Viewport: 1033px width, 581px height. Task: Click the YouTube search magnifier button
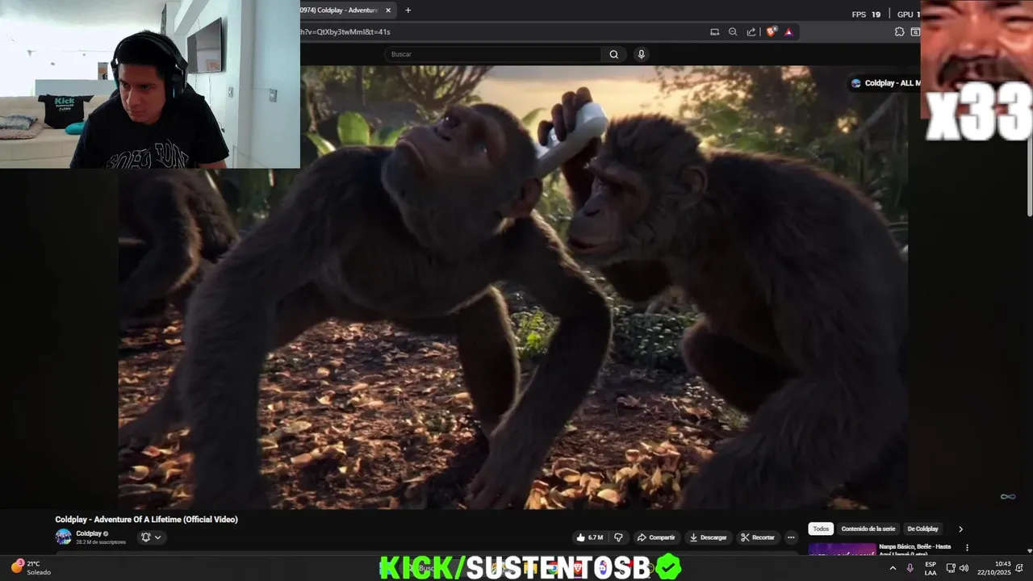coord(614,54)
